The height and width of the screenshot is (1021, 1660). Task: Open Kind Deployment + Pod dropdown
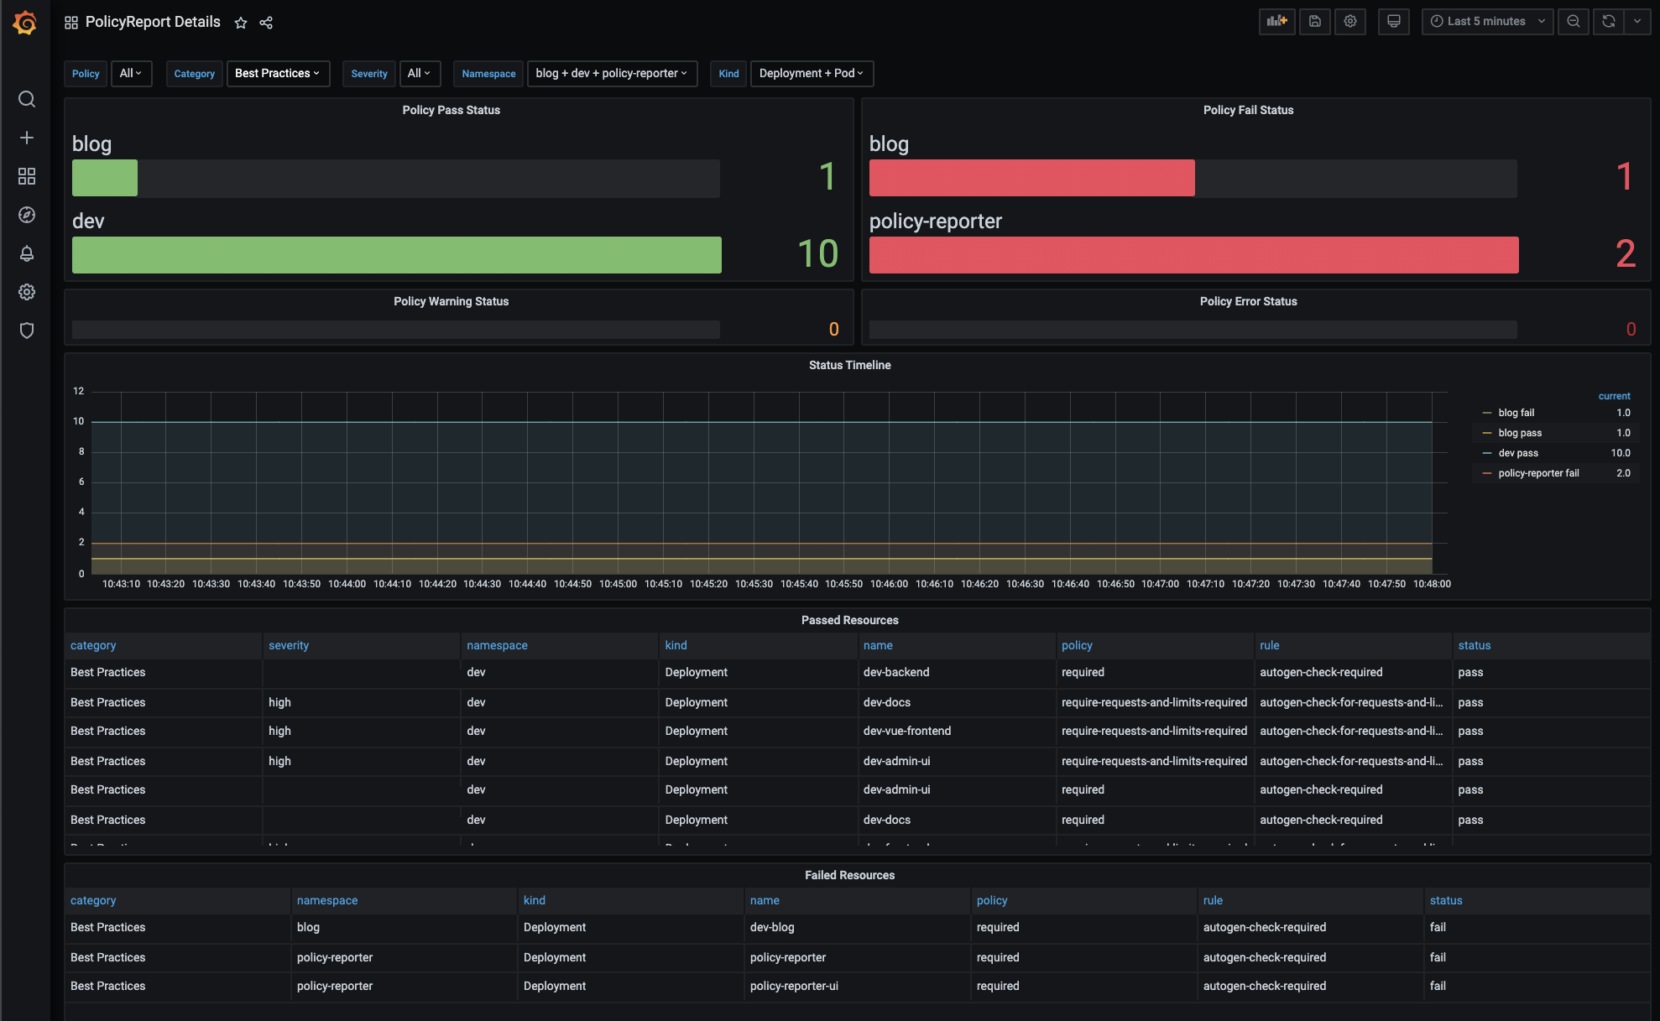[x=812, y=74]
